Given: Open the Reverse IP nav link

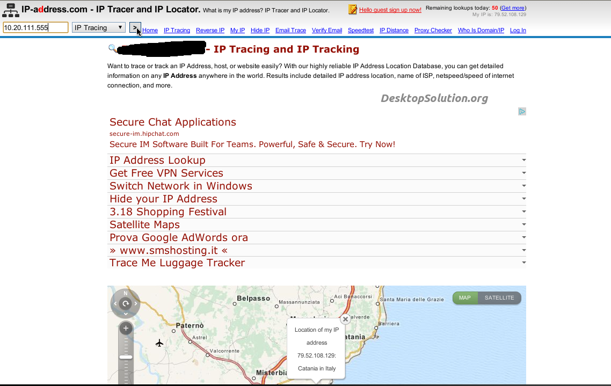Looking at the screenshot, I should click(210, 31).
